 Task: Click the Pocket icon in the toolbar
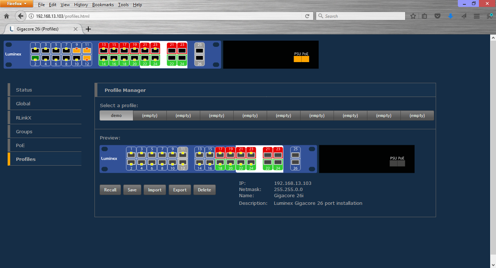tap(438, 16)
